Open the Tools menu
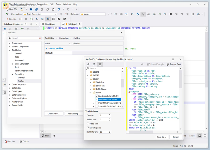This screenshot has height=150, width=210. (59, 4)
